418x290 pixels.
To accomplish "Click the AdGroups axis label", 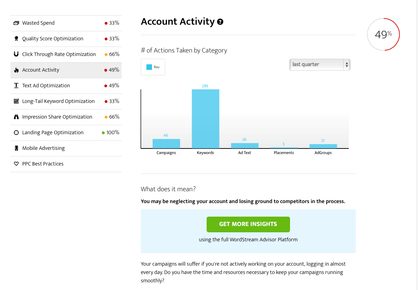I will (x=323, y=153).
